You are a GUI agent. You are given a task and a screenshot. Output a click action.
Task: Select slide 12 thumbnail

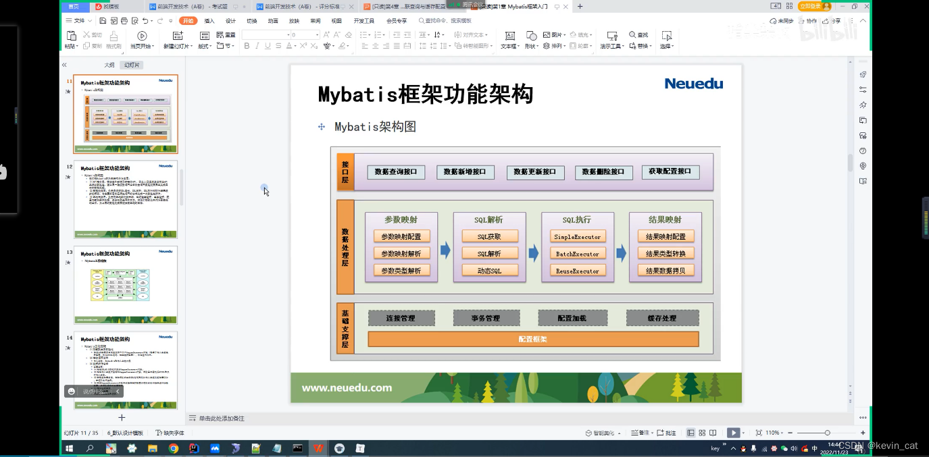tap(126, 199)
